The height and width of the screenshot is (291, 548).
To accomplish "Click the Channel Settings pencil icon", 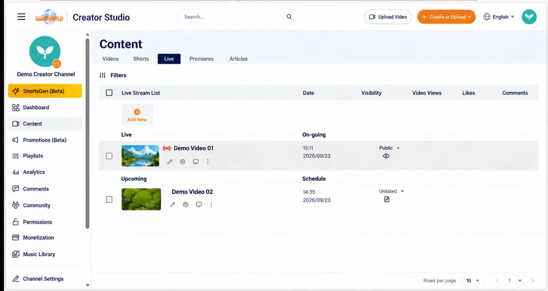I will coord(16,279).
